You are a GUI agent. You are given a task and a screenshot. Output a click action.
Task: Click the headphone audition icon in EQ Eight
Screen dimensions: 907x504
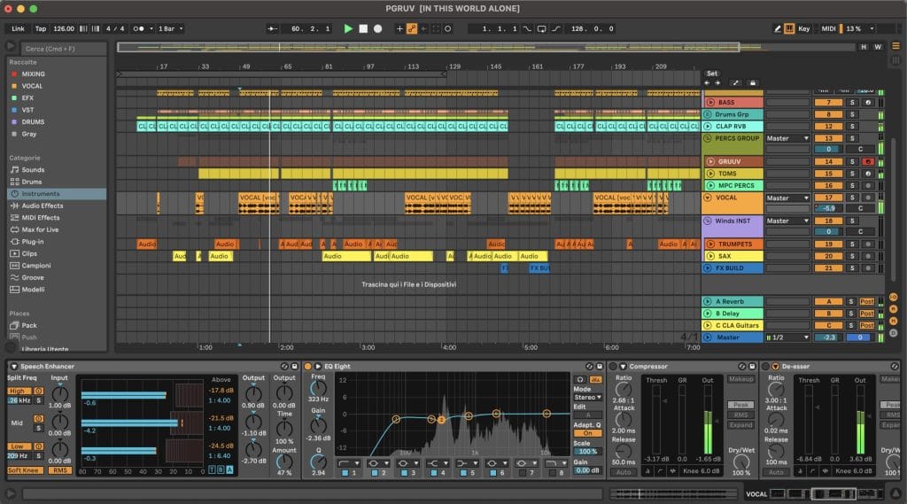click(579, 380)
